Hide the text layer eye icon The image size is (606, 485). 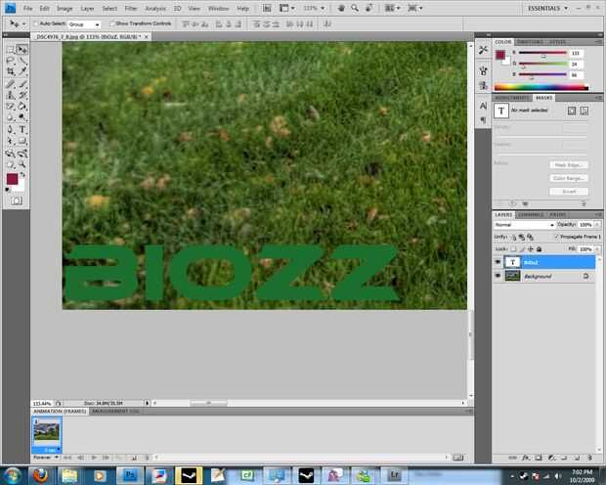point(498,262)
